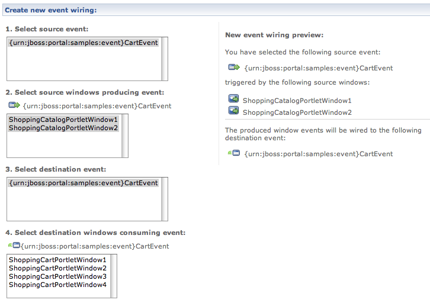Click scrollbar of the destination event list
Image resolution: width=430 pixels, height=303 pixels.
(x=165, y=199)
